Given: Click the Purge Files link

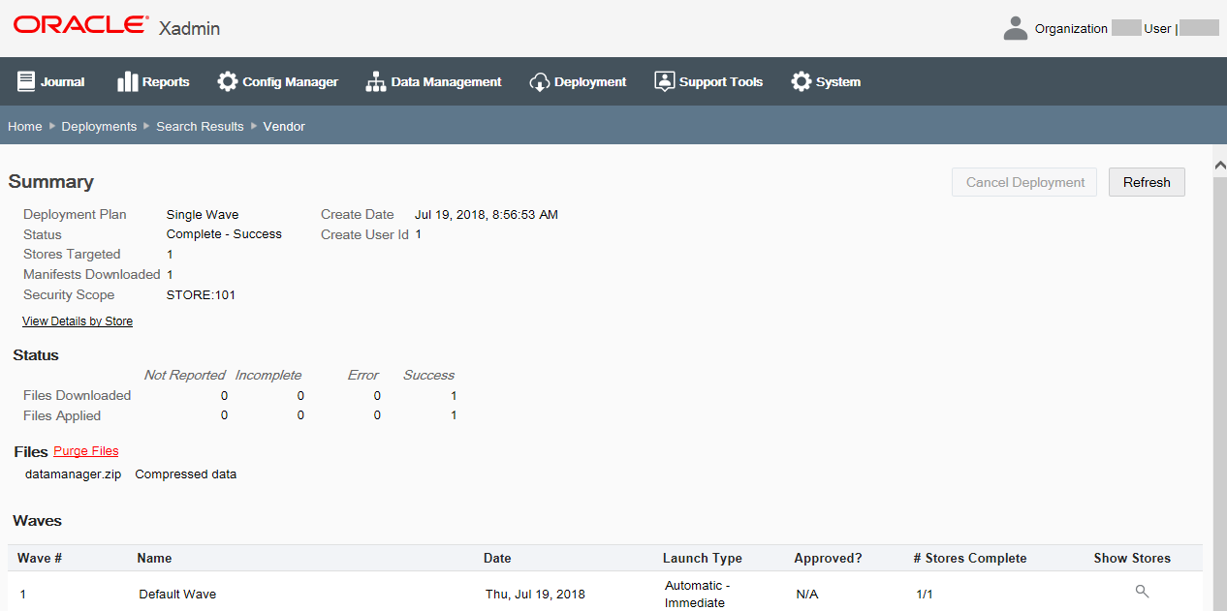Looking at the screenshot, I should coord(85,450).
